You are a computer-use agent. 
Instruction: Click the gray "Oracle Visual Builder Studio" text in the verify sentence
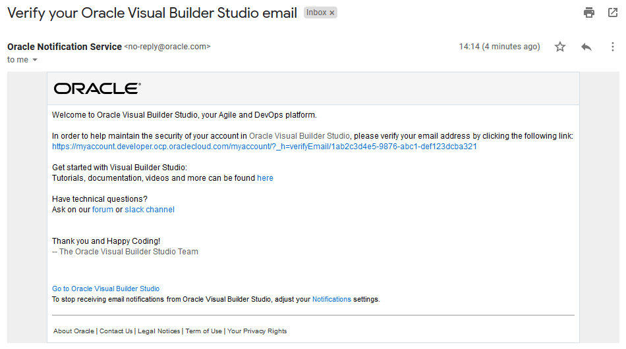click(299, 136)
